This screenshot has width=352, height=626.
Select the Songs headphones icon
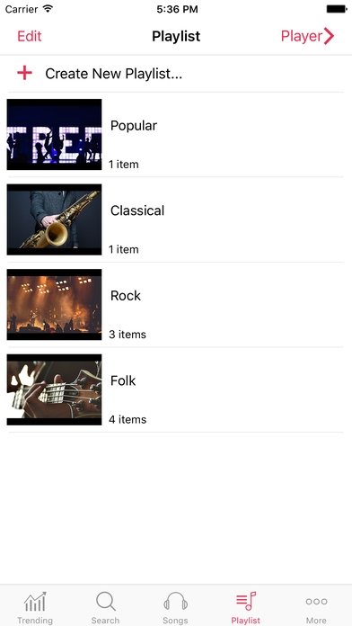click(175, 601)
